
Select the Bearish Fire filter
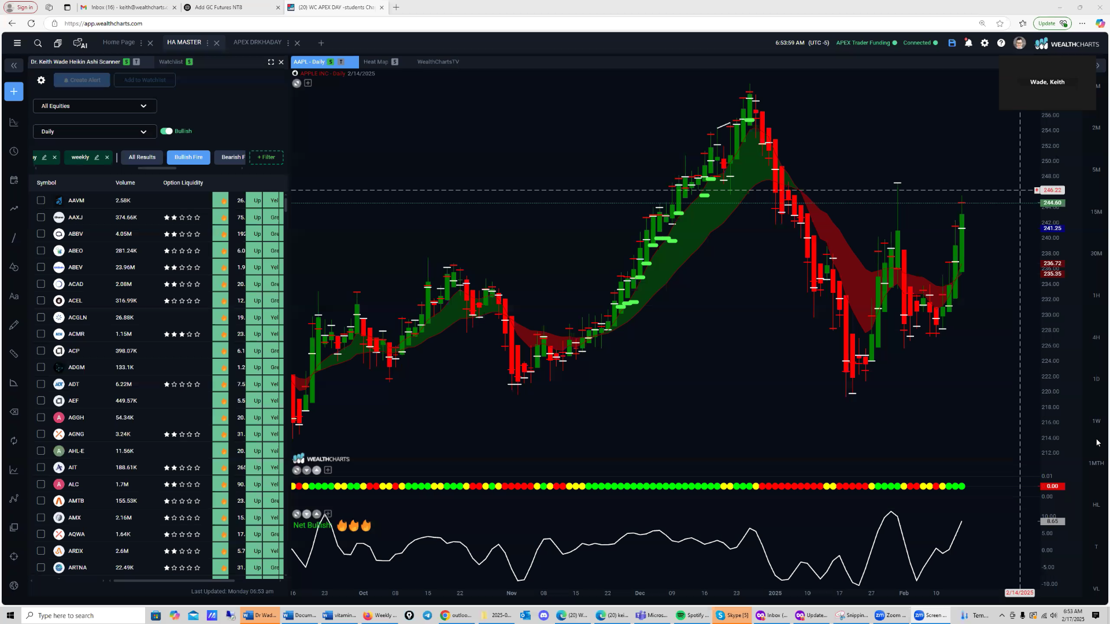coord(231,157)
